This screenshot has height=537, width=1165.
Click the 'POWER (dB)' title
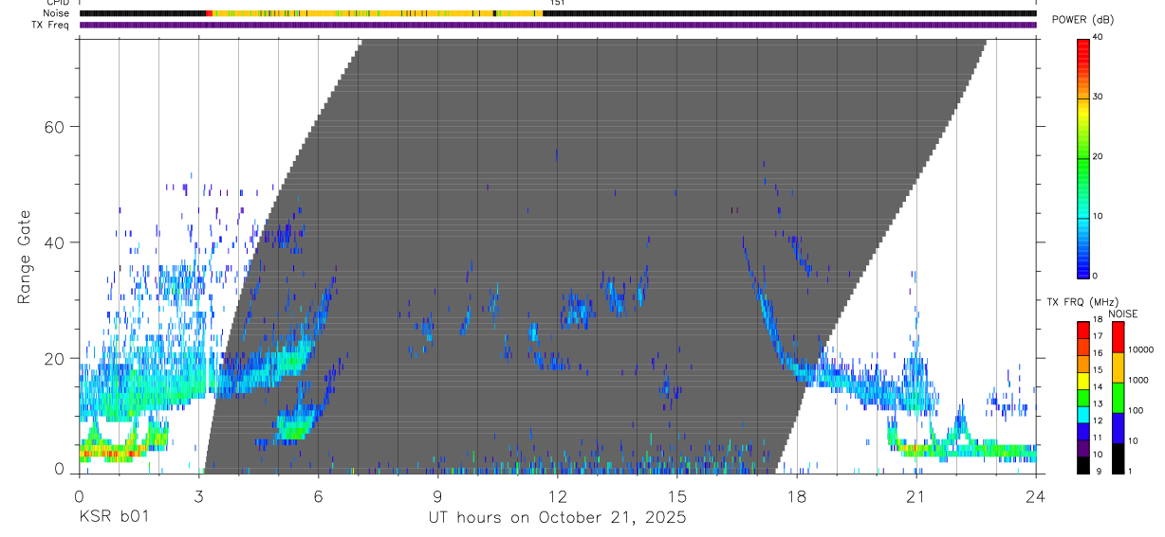click(x=1083, y=20)
